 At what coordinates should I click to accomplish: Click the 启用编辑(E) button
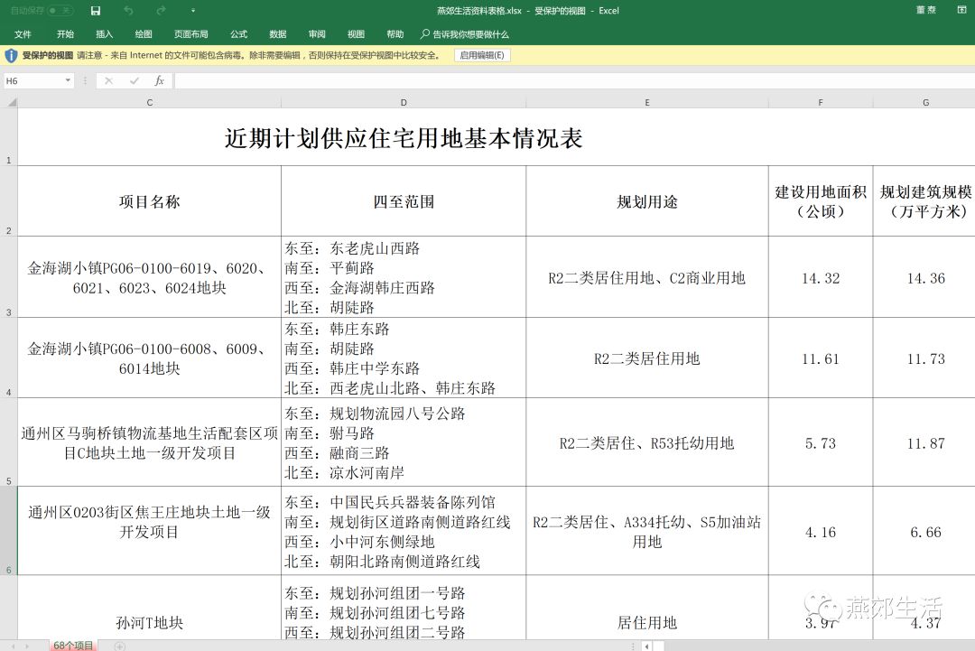[x=483, y=55]
